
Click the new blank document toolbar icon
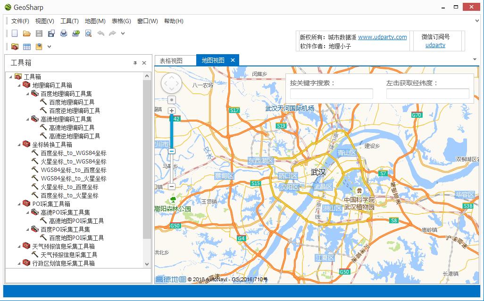15,33
